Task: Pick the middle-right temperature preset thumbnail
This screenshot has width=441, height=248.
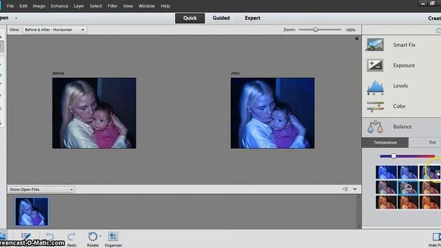Action: pyautogui.click(x=430, y=187)
